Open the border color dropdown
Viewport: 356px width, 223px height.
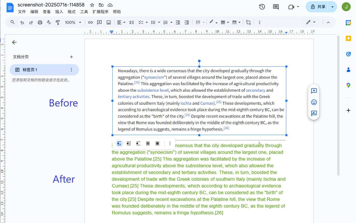pos(213,22)
